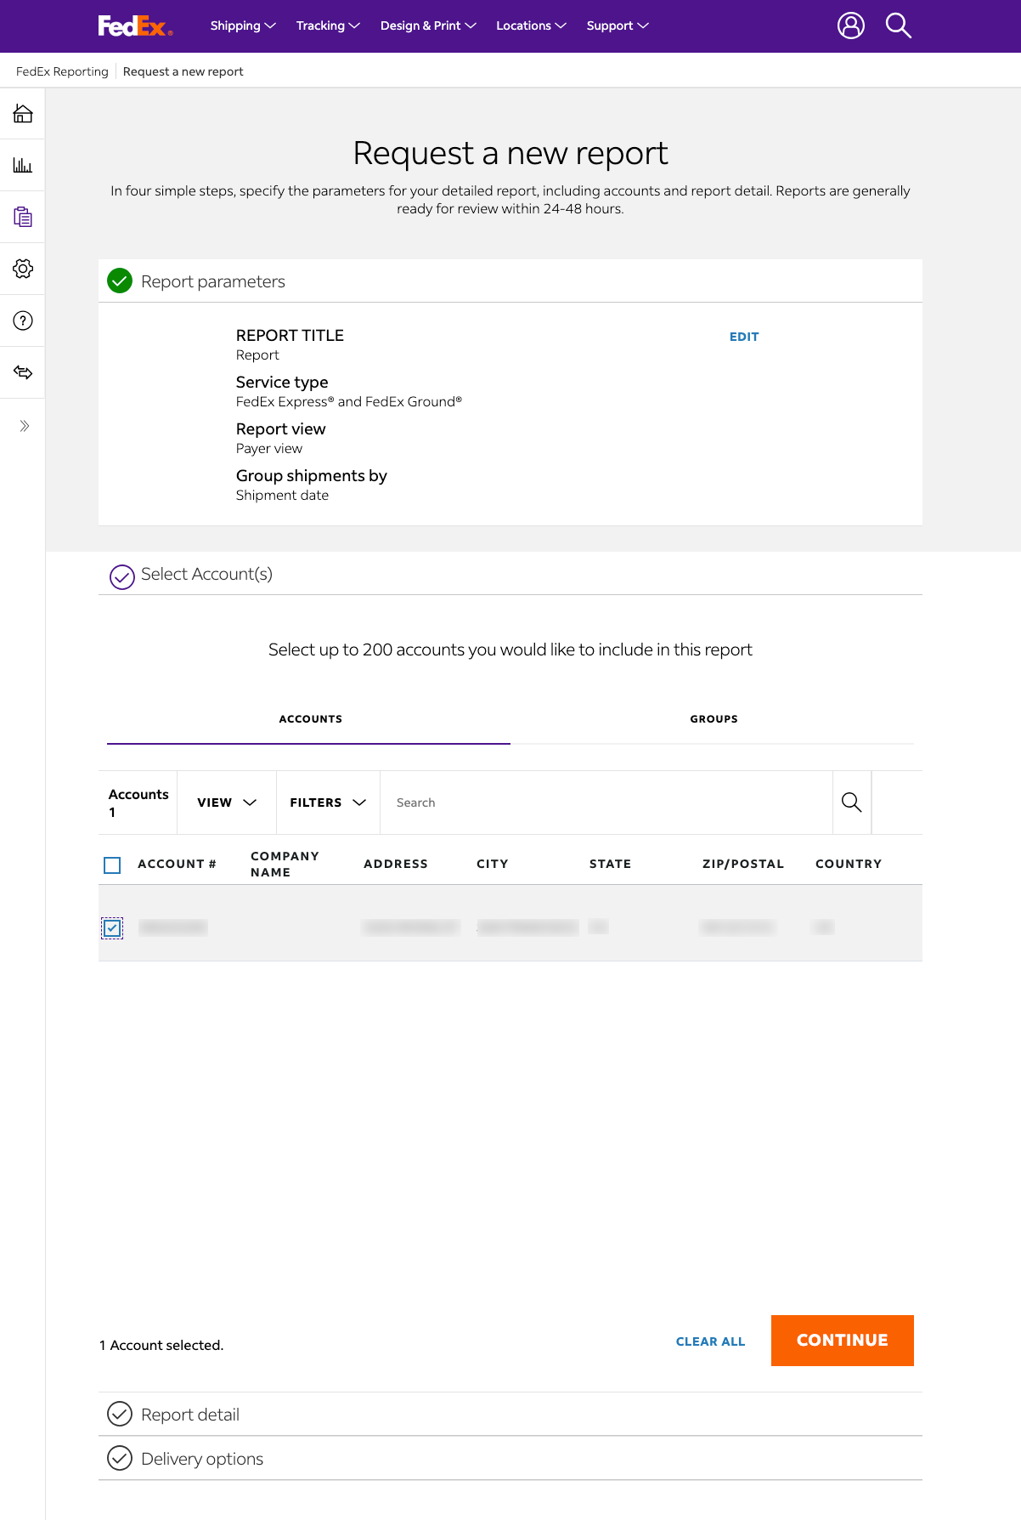1021x1520 pixels.
Task: Expand the Report detail section
Action: click(510, 1414)
